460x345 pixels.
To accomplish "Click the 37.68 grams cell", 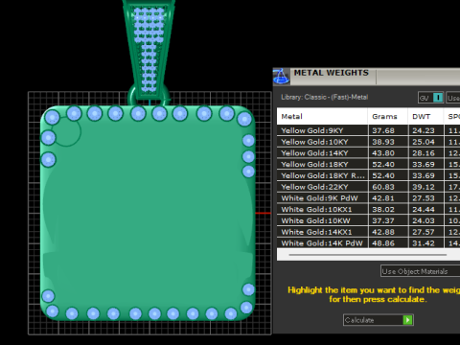I will pos(388,130).
